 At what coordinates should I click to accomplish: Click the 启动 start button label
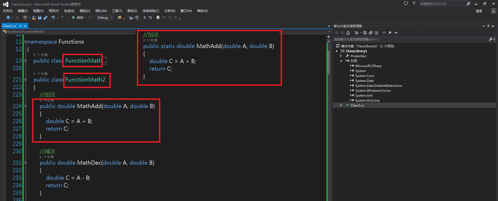(x=80, y=18)
